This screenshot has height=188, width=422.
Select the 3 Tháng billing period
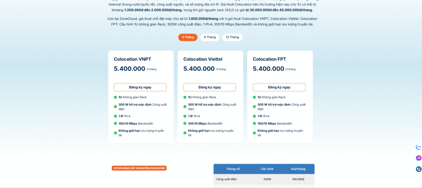point(188,37)
